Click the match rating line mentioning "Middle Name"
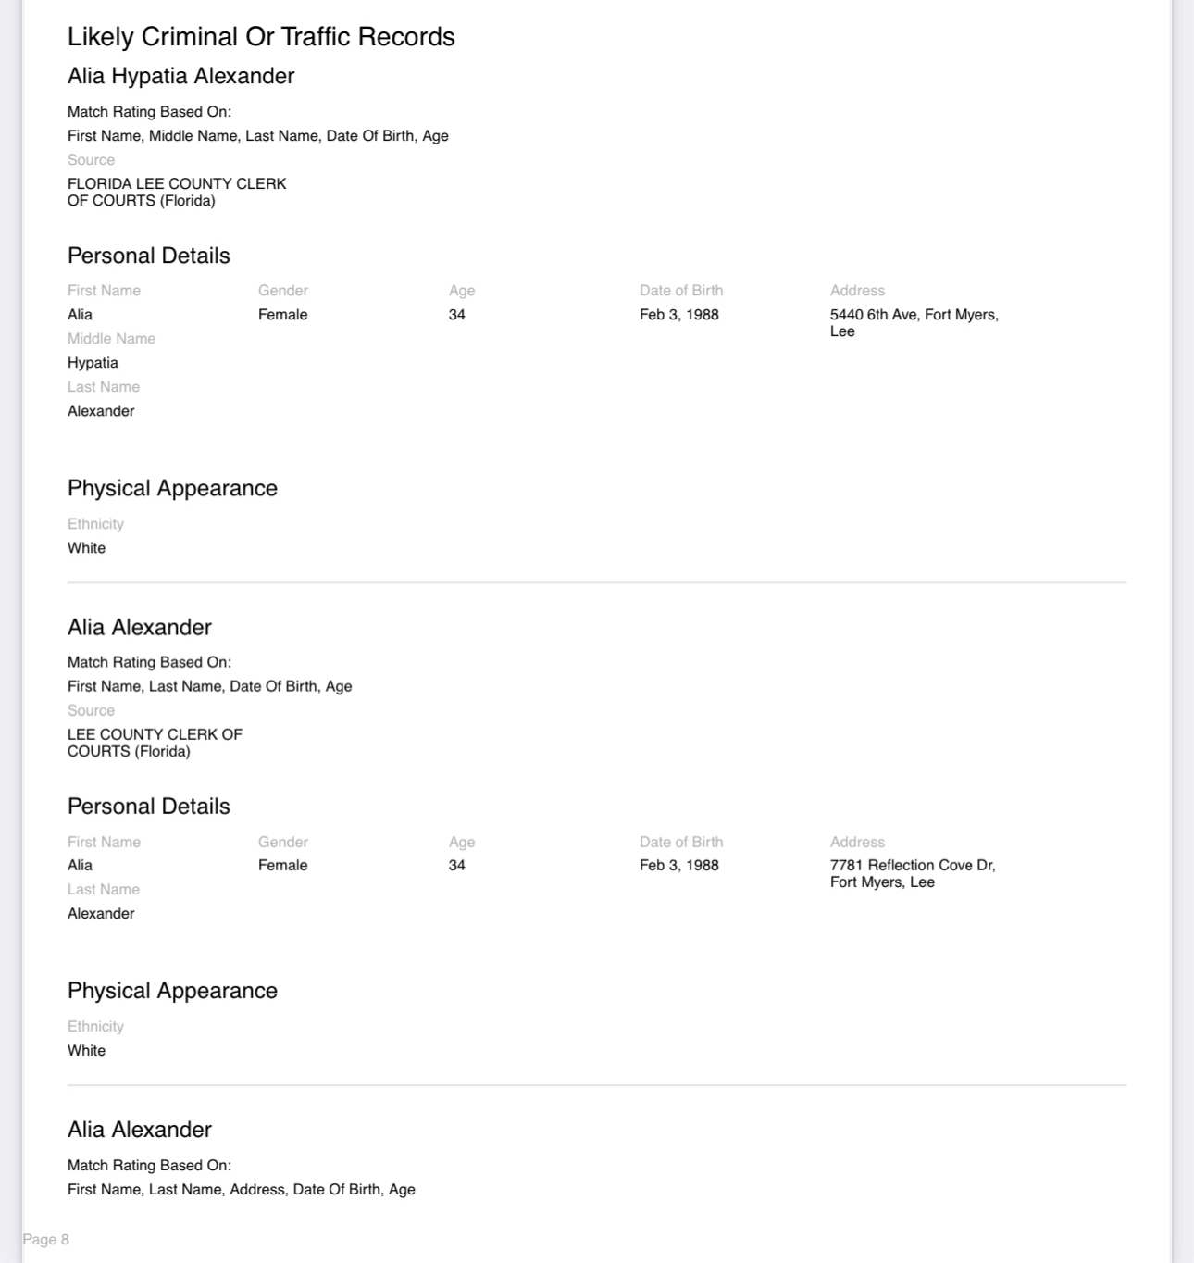The image size is (1194, 1263). 257,136
